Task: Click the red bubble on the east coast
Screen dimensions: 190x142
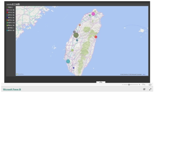Action: (x=96, y=37)
